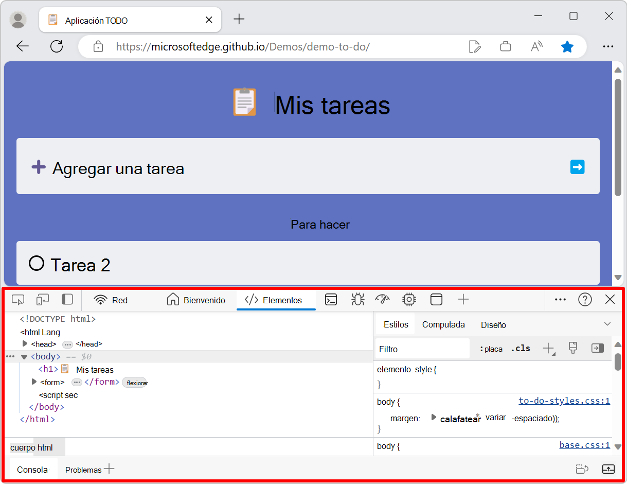
Task: Open the performance gauge panel icon
Action: (x=383, y=299)
